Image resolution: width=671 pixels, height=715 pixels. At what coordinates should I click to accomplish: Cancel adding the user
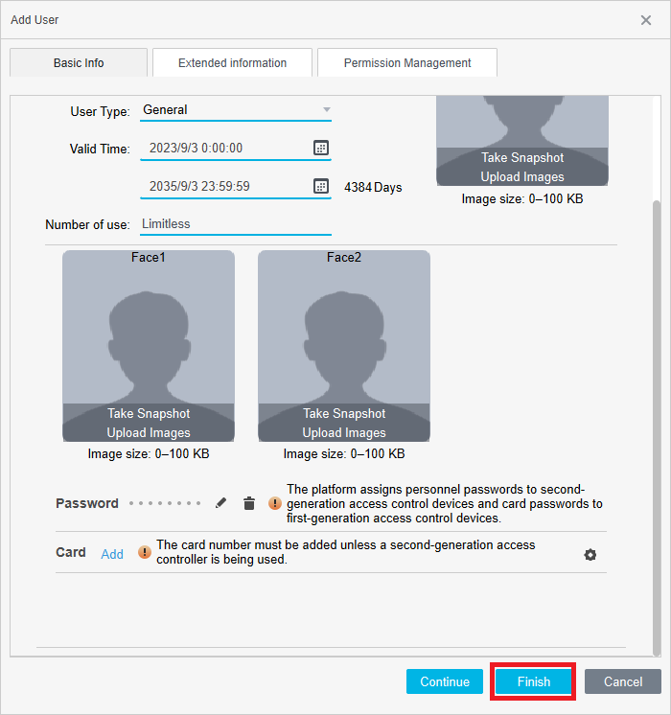pos(623,681)
